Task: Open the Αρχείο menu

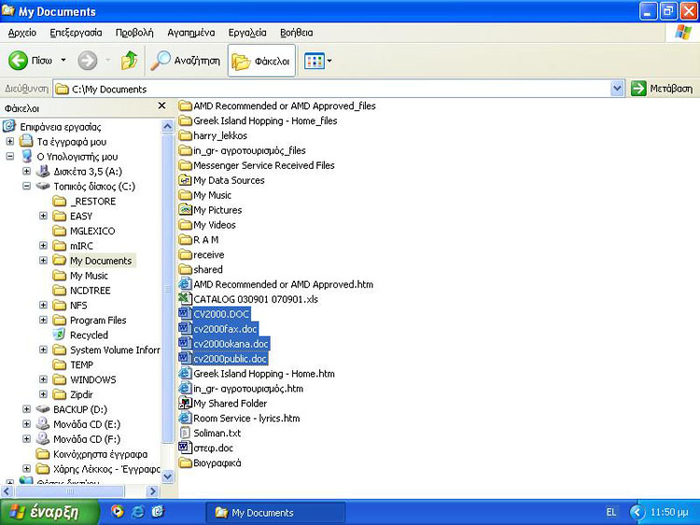Action: click(22, 33)
